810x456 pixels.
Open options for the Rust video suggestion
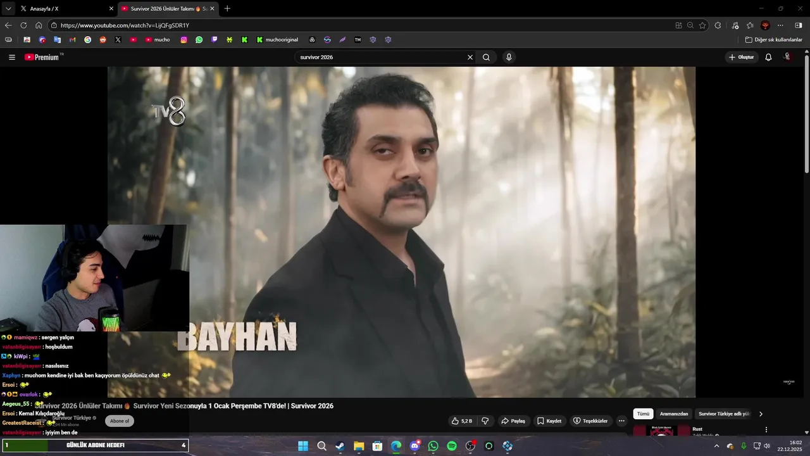[766, 429]
